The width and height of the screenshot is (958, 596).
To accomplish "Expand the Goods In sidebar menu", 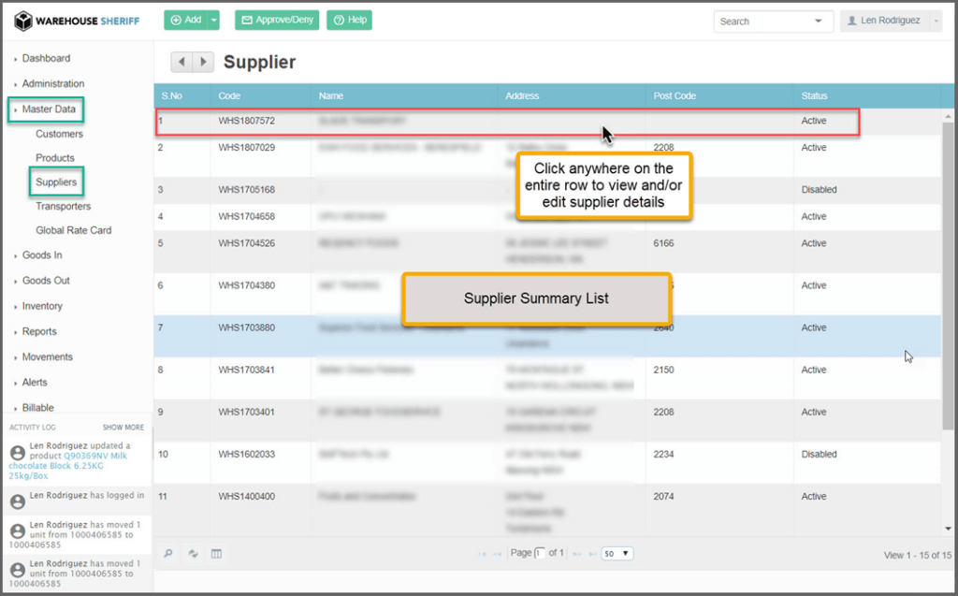I will pos(42,255).
